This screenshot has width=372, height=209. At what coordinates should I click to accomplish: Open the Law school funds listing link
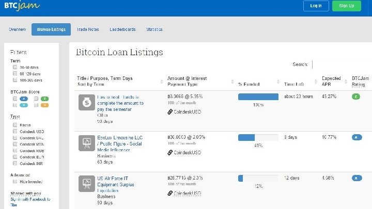tap(120, 103)
